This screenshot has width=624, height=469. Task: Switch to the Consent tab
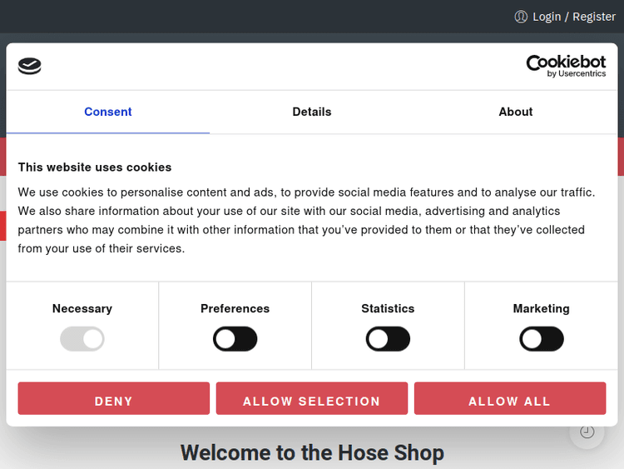point(108,112)
